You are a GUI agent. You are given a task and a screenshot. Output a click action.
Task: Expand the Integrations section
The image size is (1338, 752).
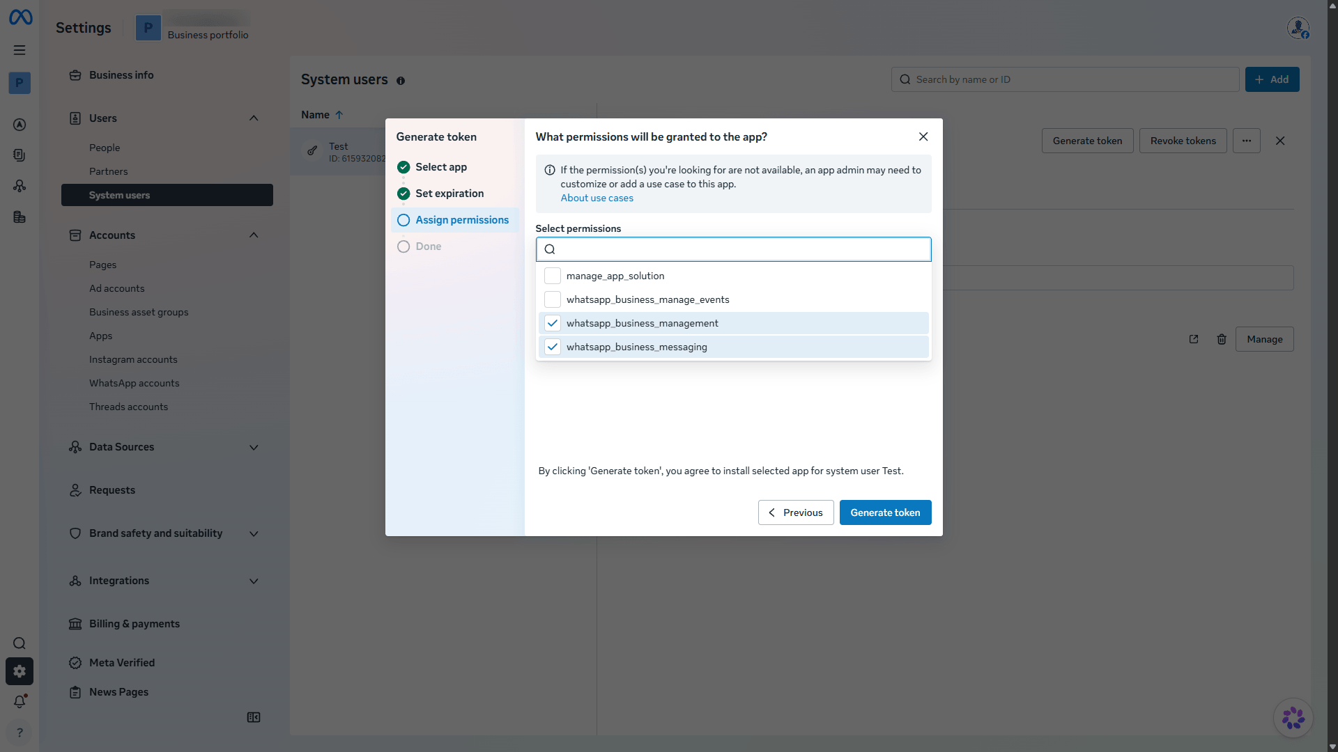(x=254, y=581)
